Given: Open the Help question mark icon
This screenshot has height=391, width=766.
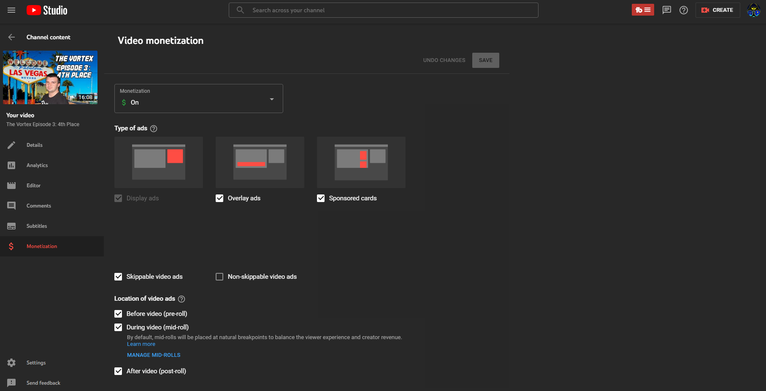Looking at the screenshot, I should 684,10.
